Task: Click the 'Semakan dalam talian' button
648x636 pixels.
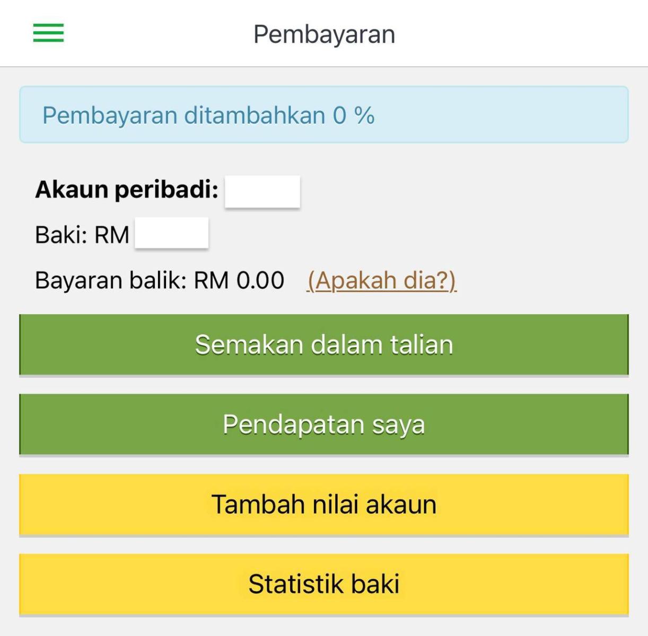Action: click(324, 343)
